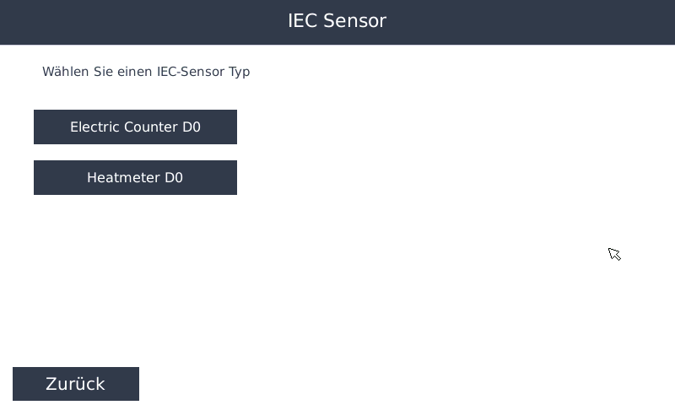
Task: Activate the Heatmeter D0 entry
Action: [x=135, y=178]
